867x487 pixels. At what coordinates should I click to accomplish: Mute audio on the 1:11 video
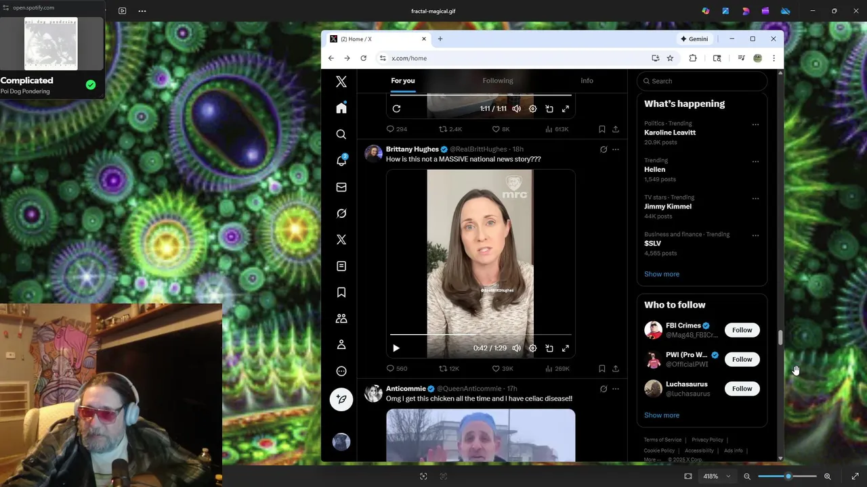516,109
